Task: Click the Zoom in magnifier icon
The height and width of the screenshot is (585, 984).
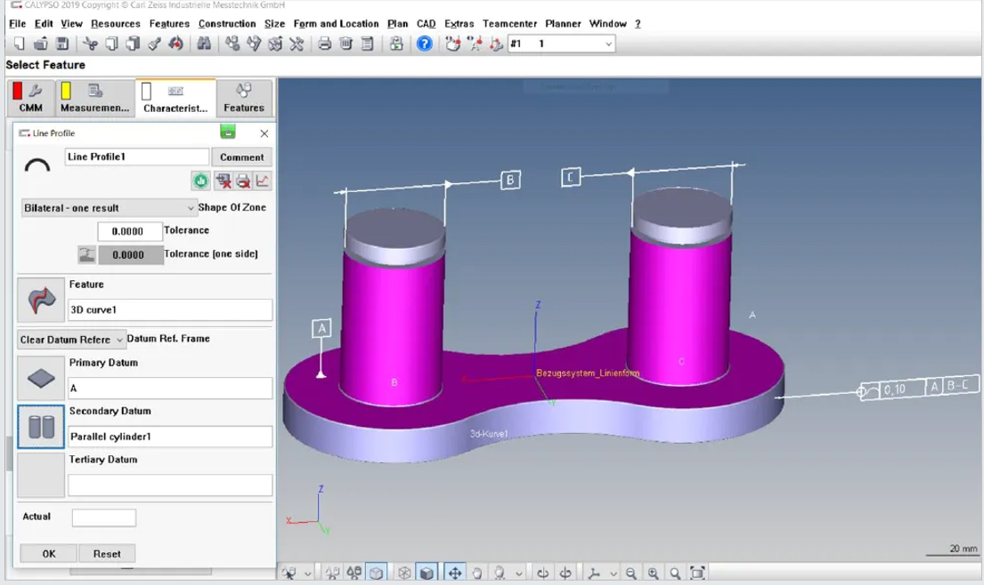Action: [x=654, y=573]
